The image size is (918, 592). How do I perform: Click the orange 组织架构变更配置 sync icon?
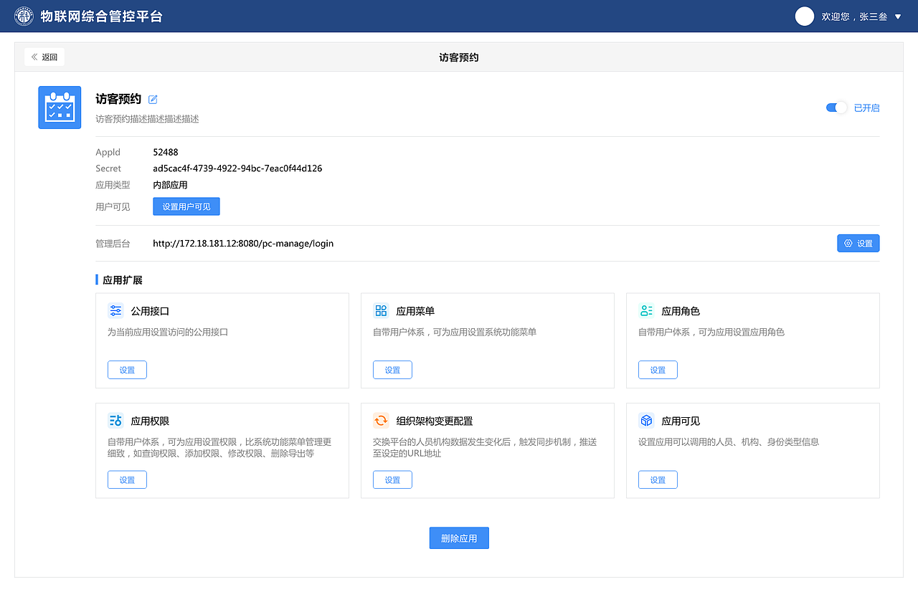click(381, 421)
